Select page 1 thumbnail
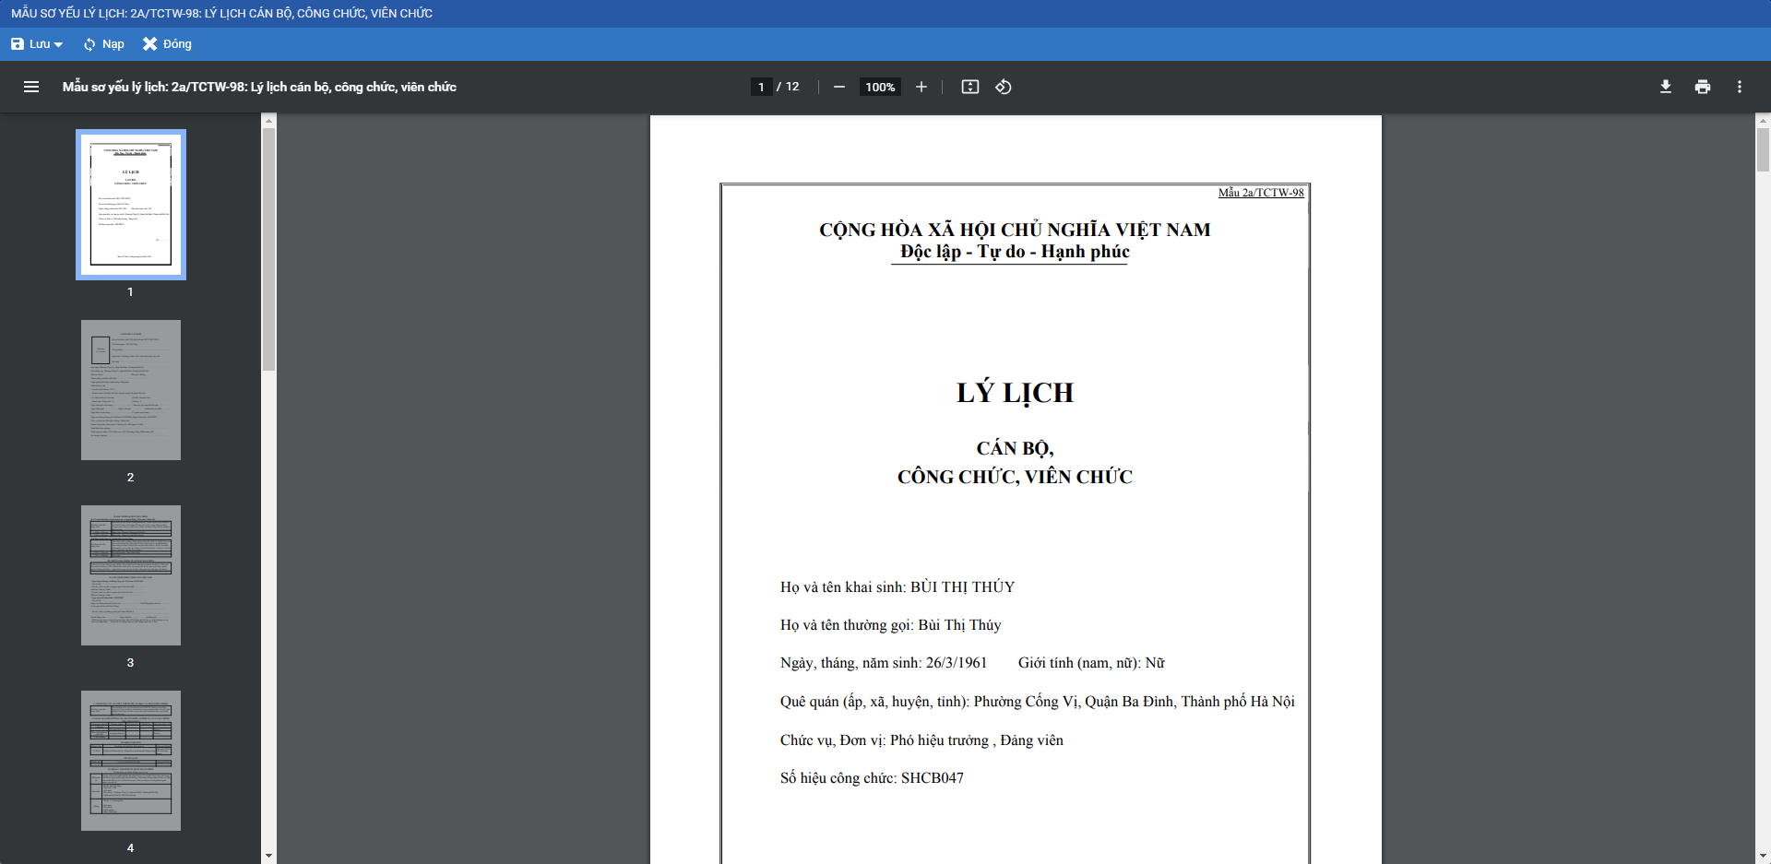This screenshot has width=1771, height=864. [131, 205]
